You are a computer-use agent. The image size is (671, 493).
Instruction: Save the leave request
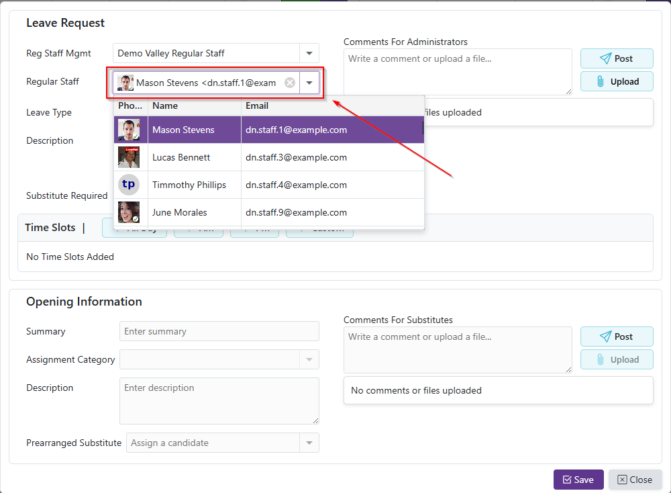[x=578, y=480]
